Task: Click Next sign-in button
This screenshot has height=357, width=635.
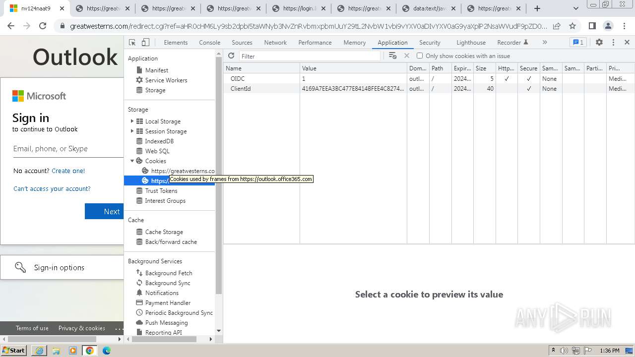Action: [104, 211]
